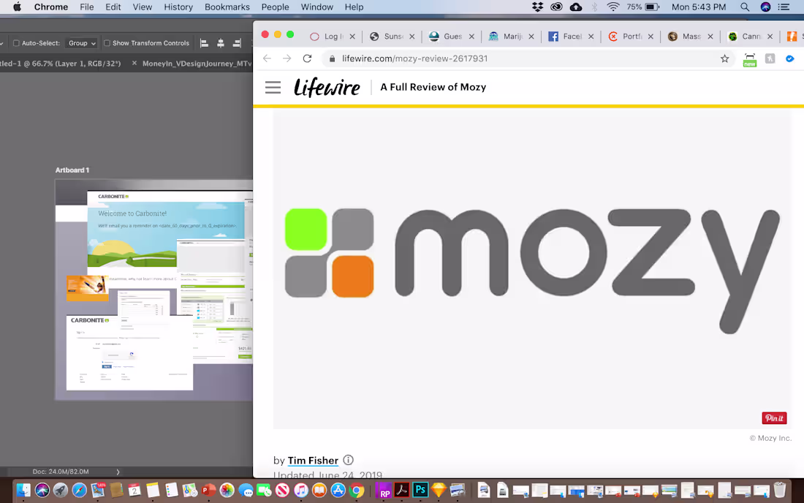Click the Artboard 1 label
This screenshot has height=503, width=804.
point(72,170)
